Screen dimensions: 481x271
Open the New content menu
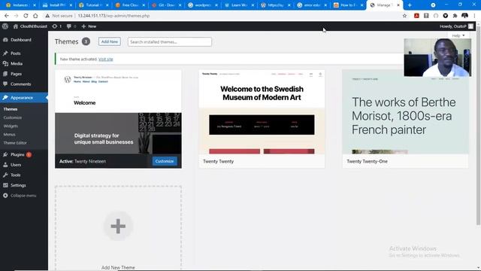[89, 26]
